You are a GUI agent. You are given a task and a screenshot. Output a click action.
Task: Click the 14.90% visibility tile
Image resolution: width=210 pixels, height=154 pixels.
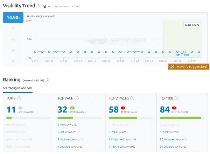13,17
